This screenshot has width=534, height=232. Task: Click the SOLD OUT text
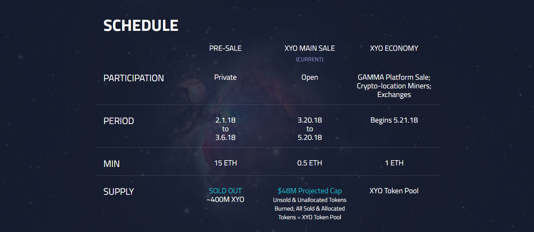coord(225,191)
